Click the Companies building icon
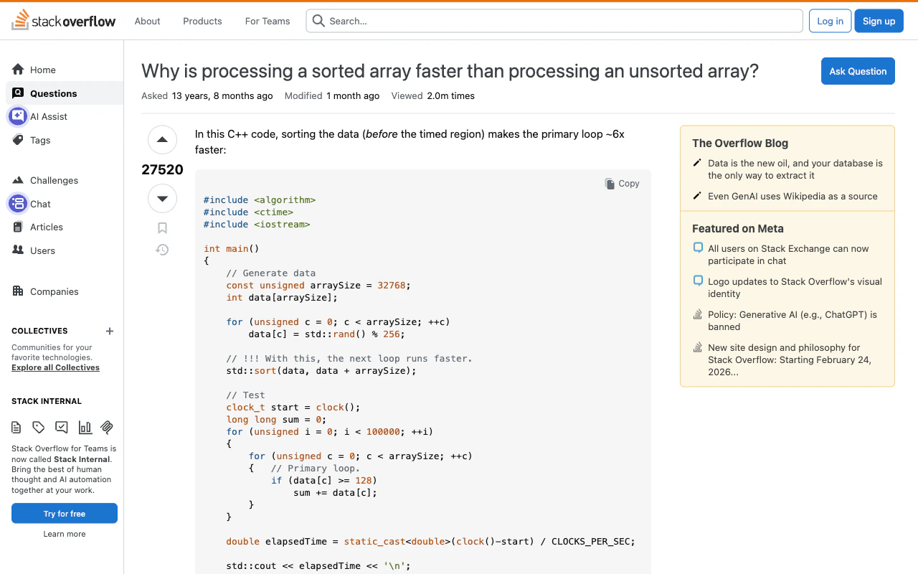Screen dimensions: 918x574 click(x=18, y=291)
